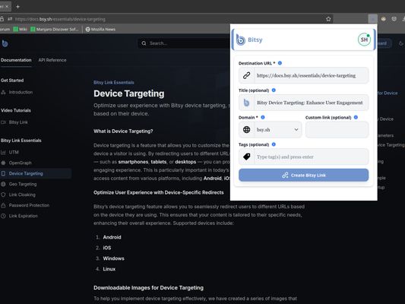Open the Bitsy Link video tutorial
The width and height of the screenshot is (405, 304).
(18, 122)
